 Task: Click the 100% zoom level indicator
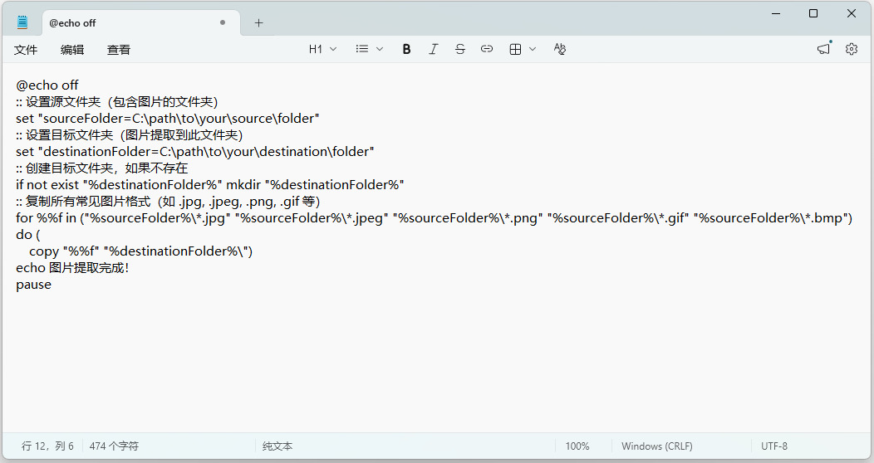pyautogui.click(x=577, y=446)
